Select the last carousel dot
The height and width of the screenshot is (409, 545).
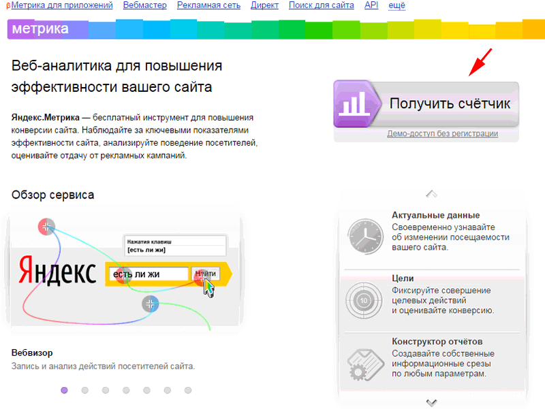[188, 391]
